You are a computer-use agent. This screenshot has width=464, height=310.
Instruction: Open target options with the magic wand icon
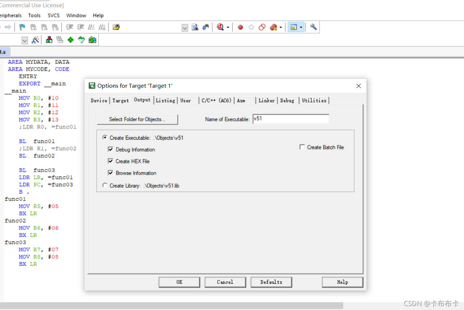point(35,40)
